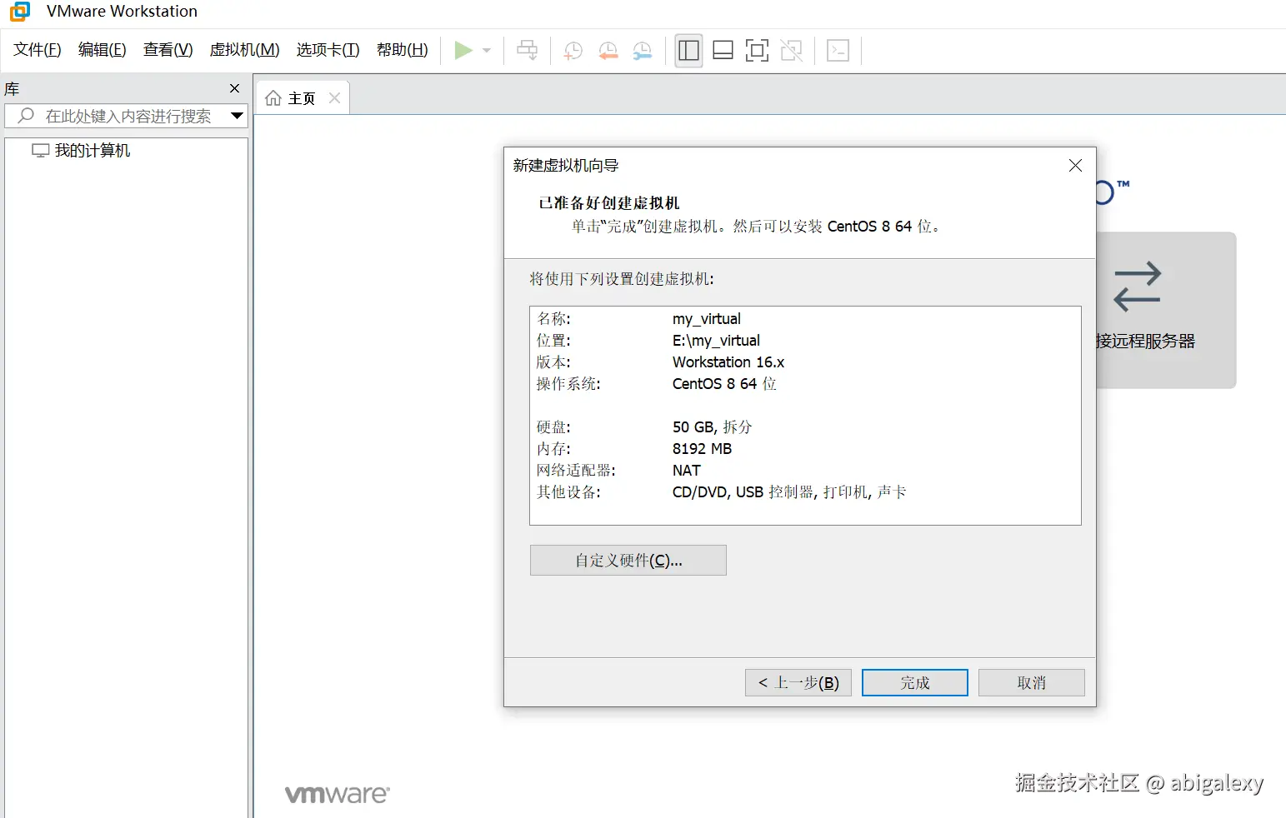Open 自定义硬件(C) settings
This screenshot has height=818, width=1286.
pos(628,560)
